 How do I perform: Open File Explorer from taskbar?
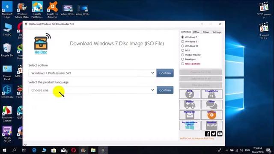pyautogui.click(x=93, y=150)
